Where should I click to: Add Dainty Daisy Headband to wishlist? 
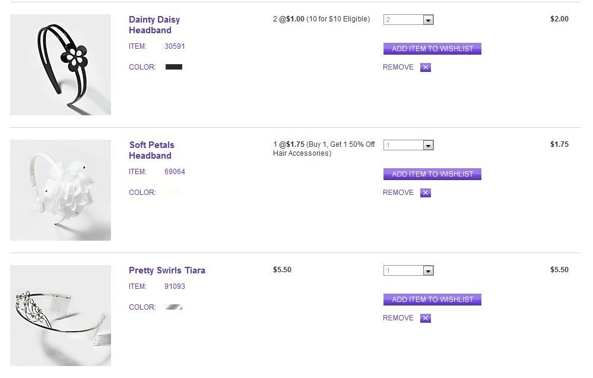coord(432,49)
